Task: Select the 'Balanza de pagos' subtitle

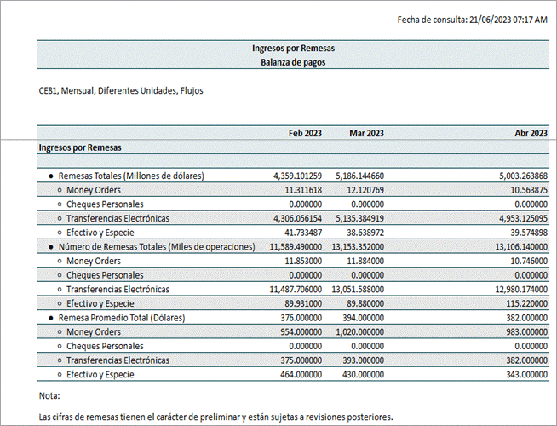Action: pyautogui.click(x=293, y=62)
